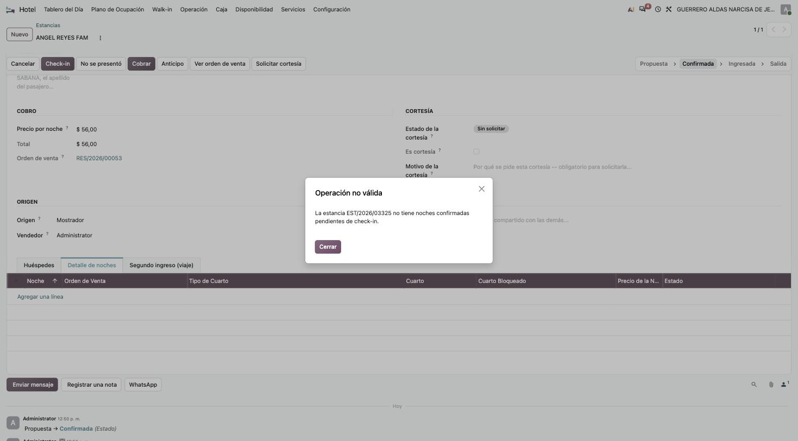The width and height of the screenshot is (798, 441).
Task: Switch to Segundo ingreso (viaje) tab
Action: pos(161,265)
